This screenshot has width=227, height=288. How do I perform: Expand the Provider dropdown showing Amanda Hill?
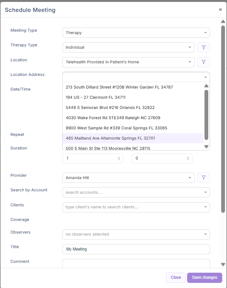tap(128, 178)
